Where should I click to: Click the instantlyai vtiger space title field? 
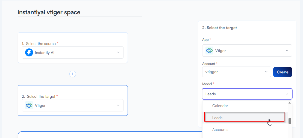coord(80,12)
